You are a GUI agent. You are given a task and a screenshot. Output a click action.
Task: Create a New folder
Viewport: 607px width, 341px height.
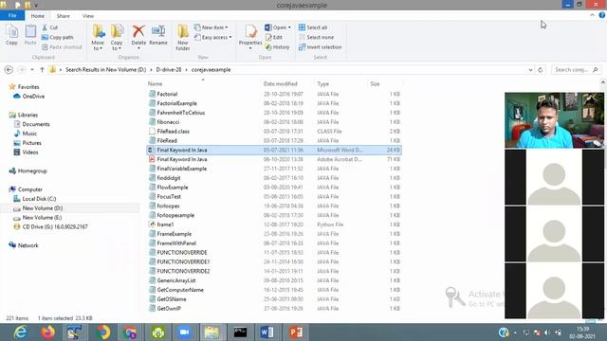[183, 38]
